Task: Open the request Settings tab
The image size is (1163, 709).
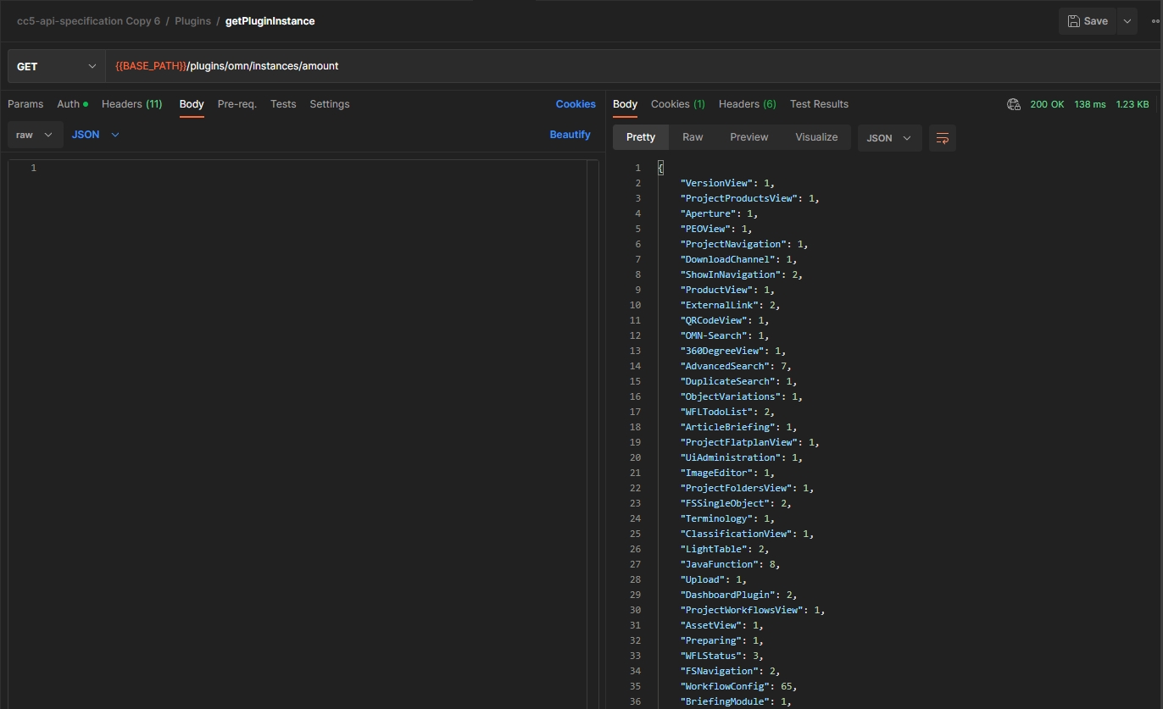Action: pyautogui.click(x=329, y=104)
